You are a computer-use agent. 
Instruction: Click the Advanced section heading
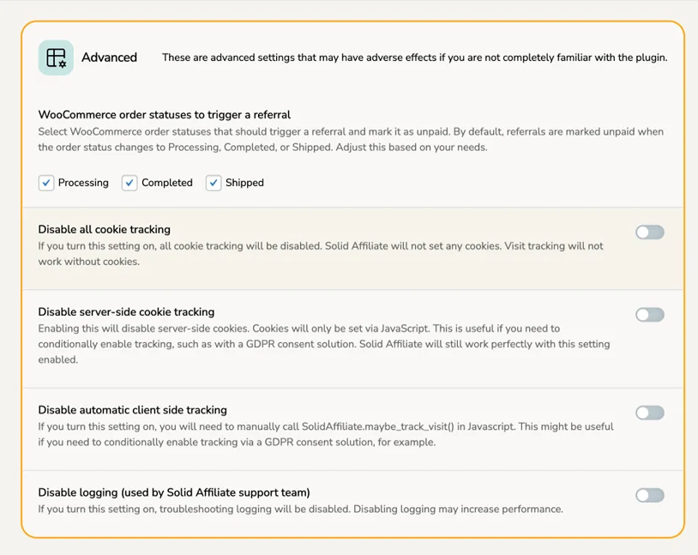coord(109,57)
